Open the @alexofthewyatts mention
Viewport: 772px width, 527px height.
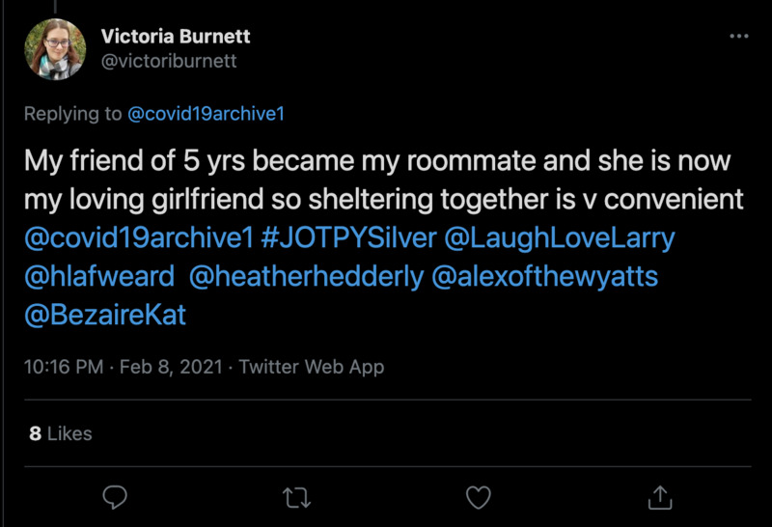point(546,277)
